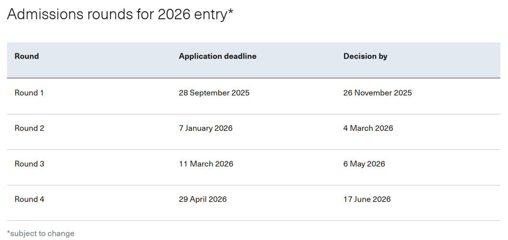Select the "Round 3" row label
Viewport: 508px width, 240px height.
coord(29,164)
